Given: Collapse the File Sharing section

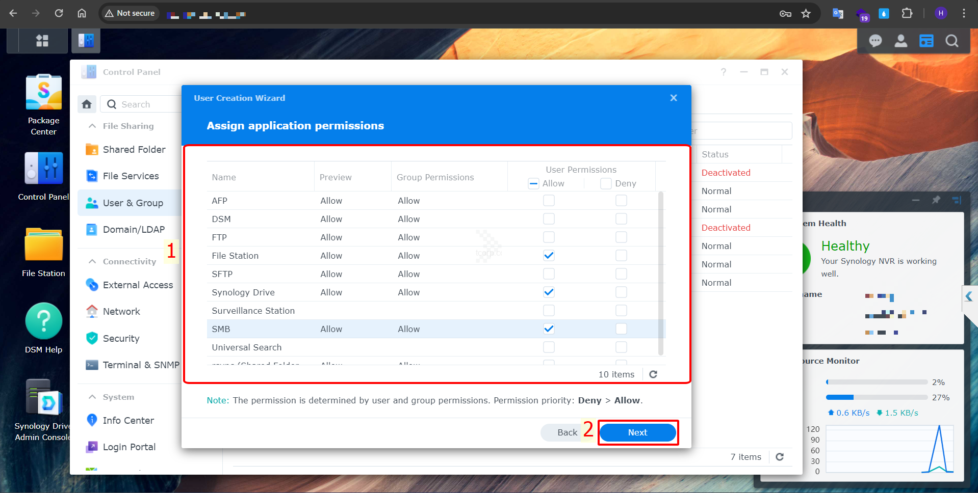Looking at the screenshot, I should [x=92, y=126].
